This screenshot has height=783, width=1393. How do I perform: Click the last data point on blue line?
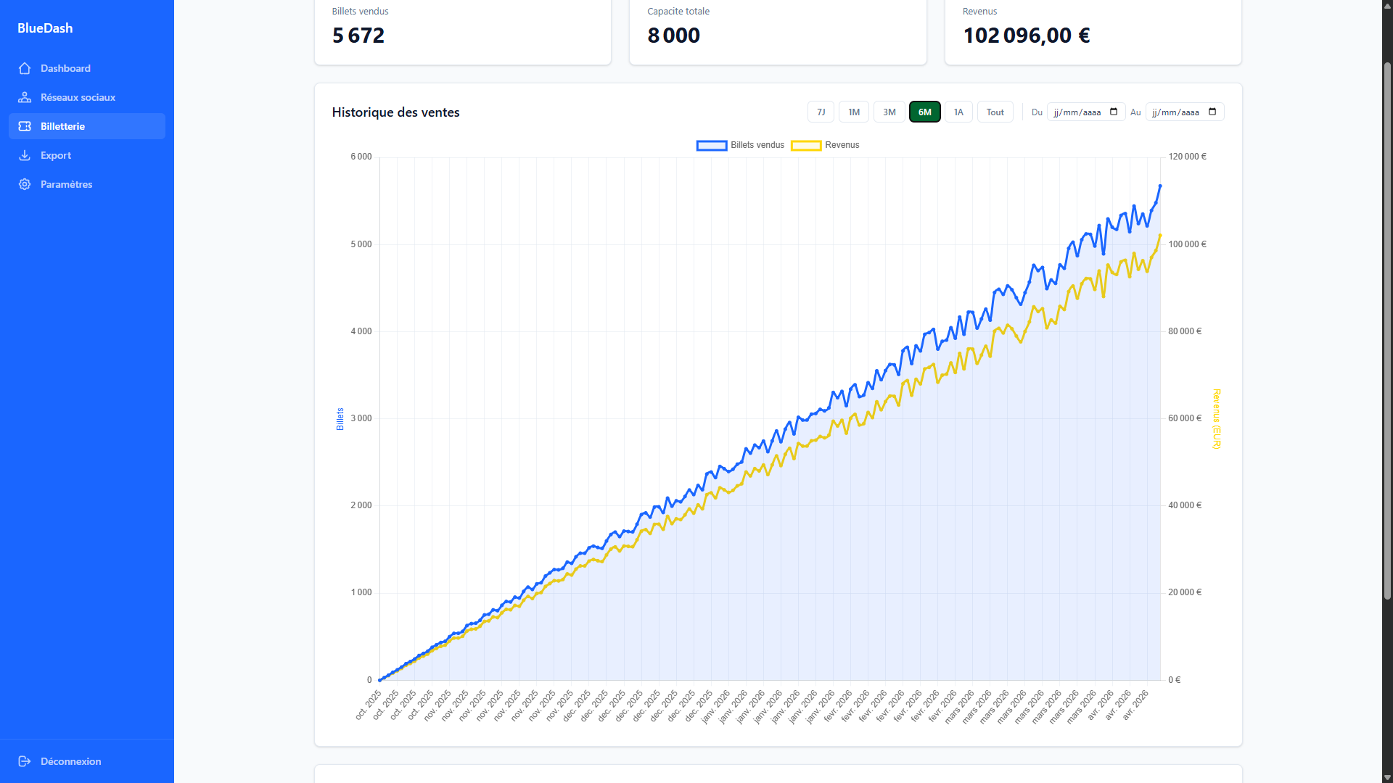pyautogui.click(x=1160, y=186)
